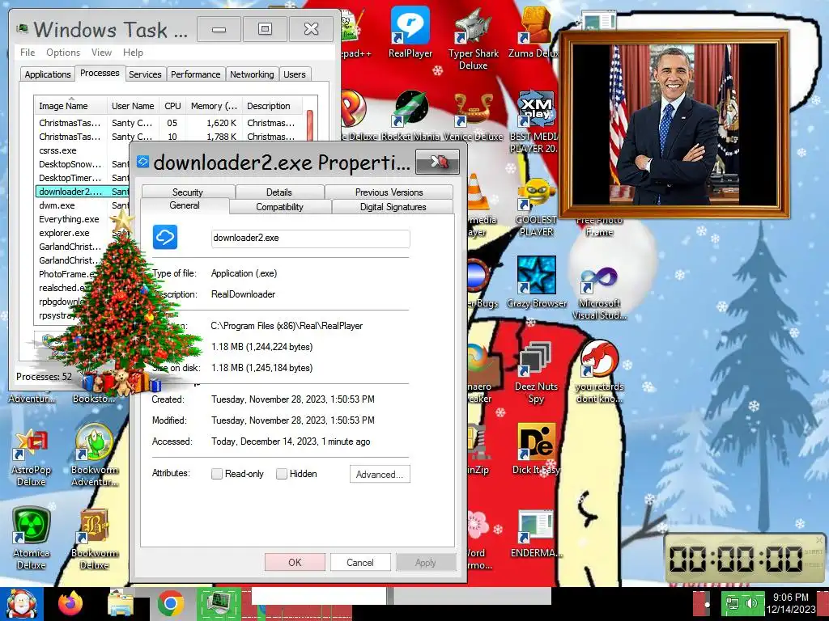Open Dick It Easy desktop icon
Screen dimensions: 829x621
point(536,449)
